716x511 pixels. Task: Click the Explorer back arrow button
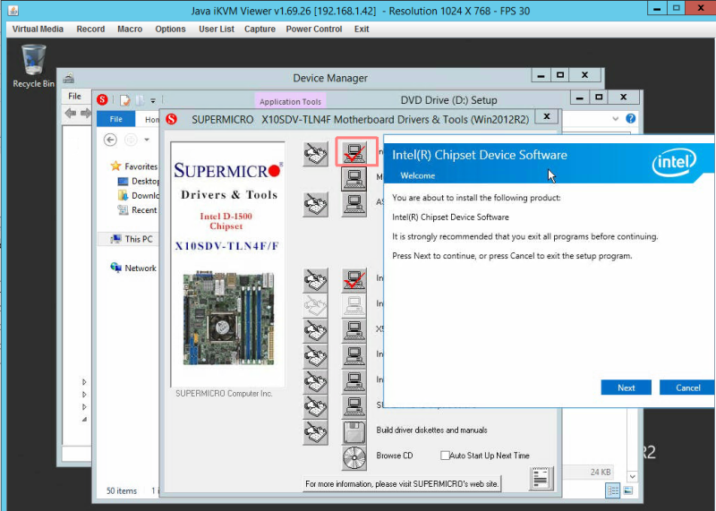pyautogui.click(x=110, y=140)
